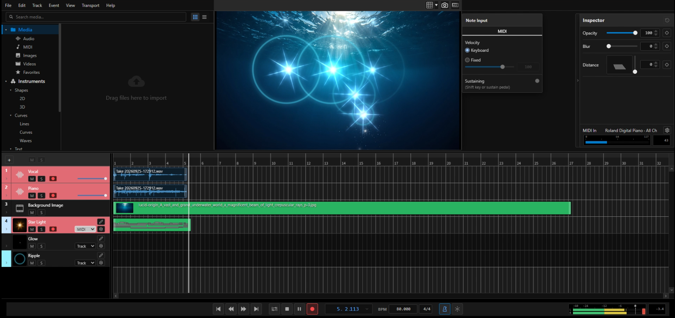
Task: Open the Event menu
Action: 54,5
